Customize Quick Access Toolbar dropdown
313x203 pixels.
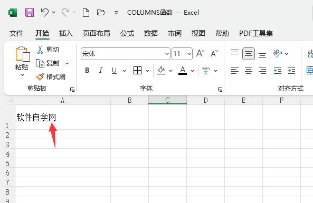[116, 13]
